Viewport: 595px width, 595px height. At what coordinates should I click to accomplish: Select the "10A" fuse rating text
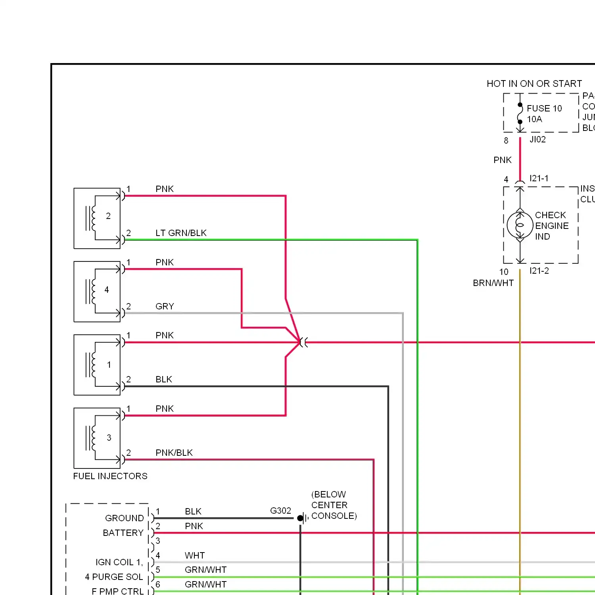pos(534,119)
